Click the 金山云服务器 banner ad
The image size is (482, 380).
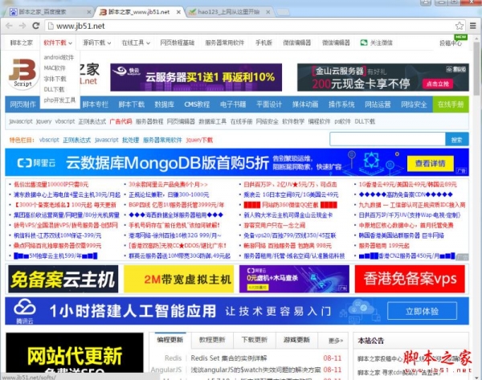tap(383, 77)
